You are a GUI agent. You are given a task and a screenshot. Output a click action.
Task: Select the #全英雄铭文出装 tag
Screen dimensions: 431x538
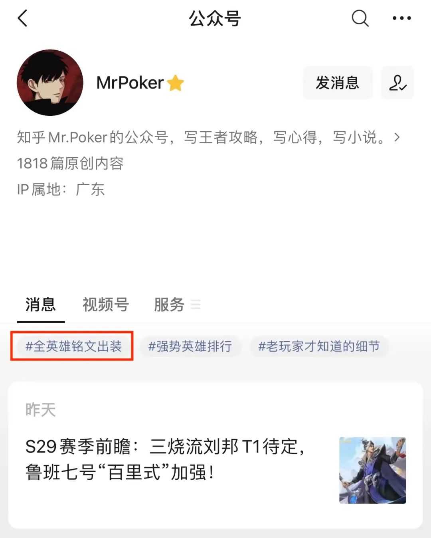[73, 346]
